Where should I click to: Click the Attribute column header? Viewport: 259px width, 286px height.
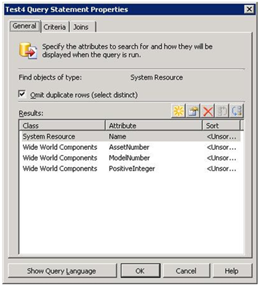[153, 125]
